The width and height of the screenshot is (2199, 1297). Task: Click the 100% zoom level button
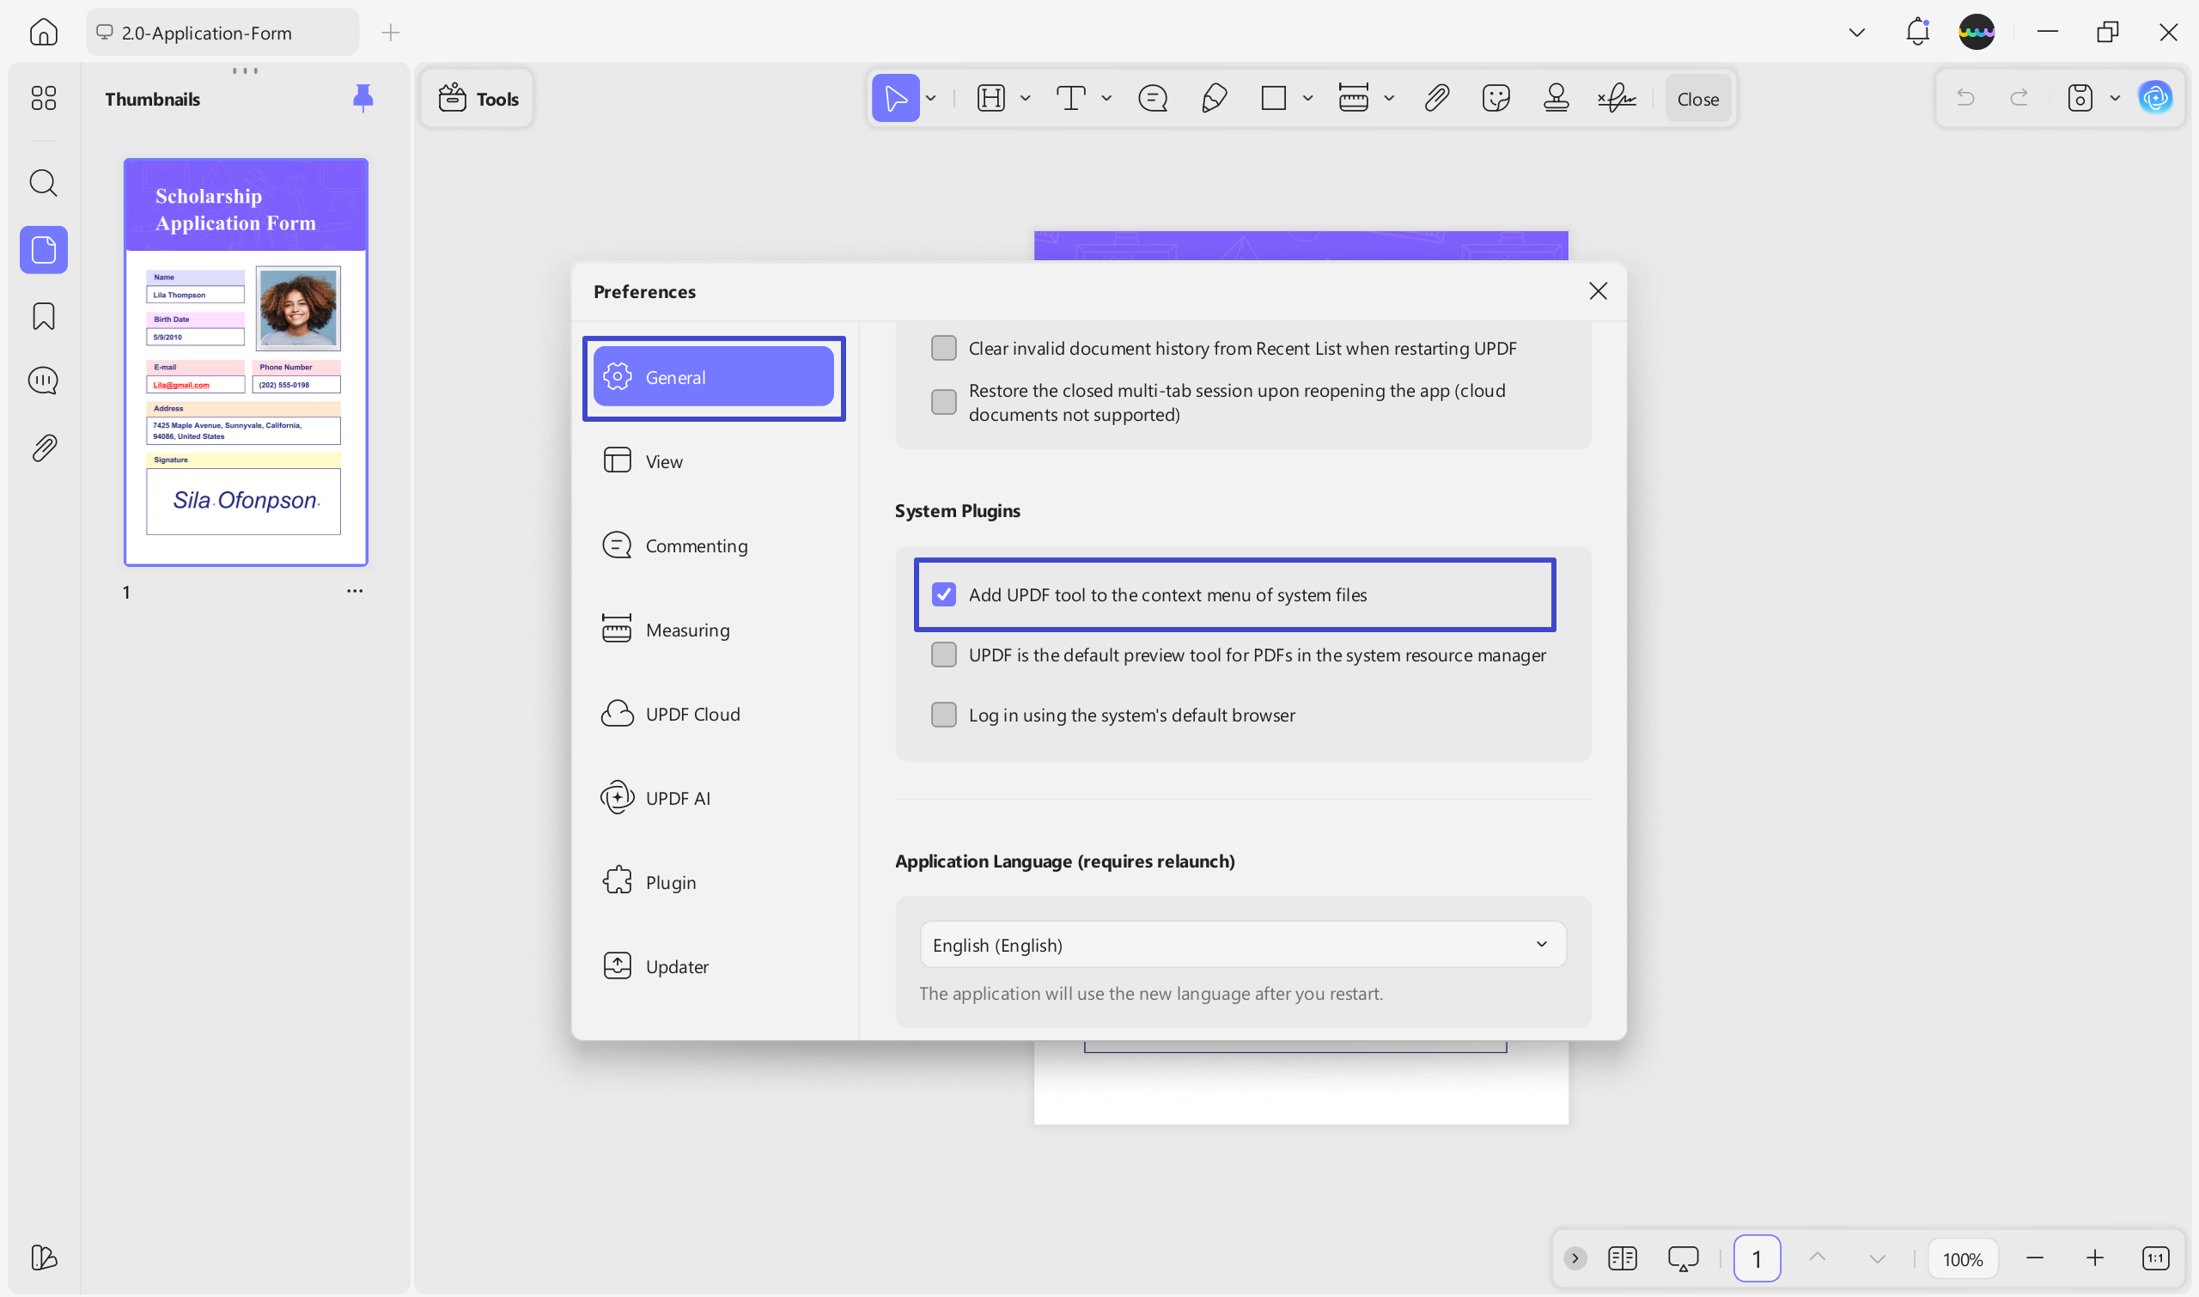(1962, 1258)
